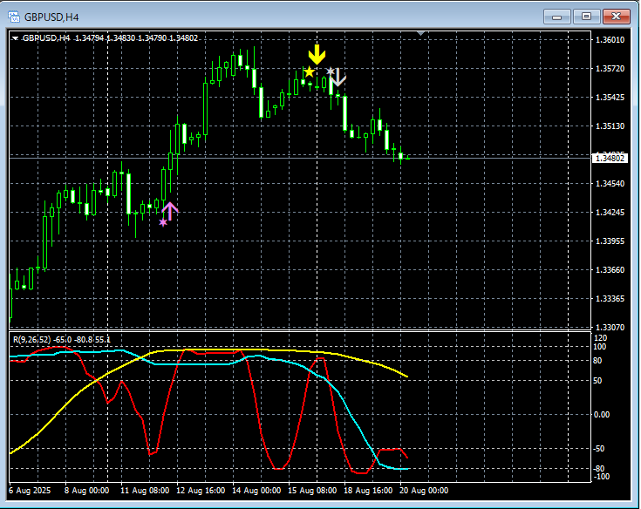Select the small gray star marker
The width and height of the screenshot is (641, 509).
click(x=330, y=71)
